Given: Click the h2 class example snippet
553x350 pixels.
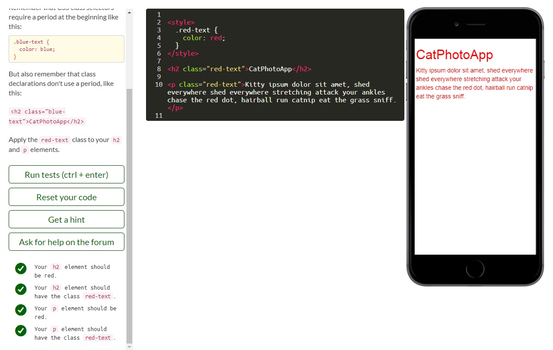Looking at the screenshot, I should (45, 116).
